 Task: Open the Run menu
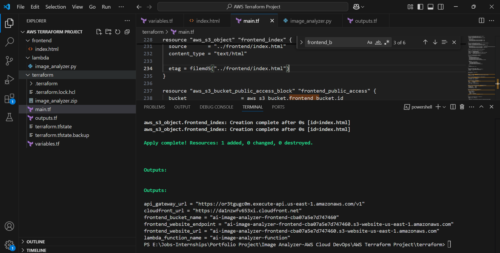click(x=106, y=7)
